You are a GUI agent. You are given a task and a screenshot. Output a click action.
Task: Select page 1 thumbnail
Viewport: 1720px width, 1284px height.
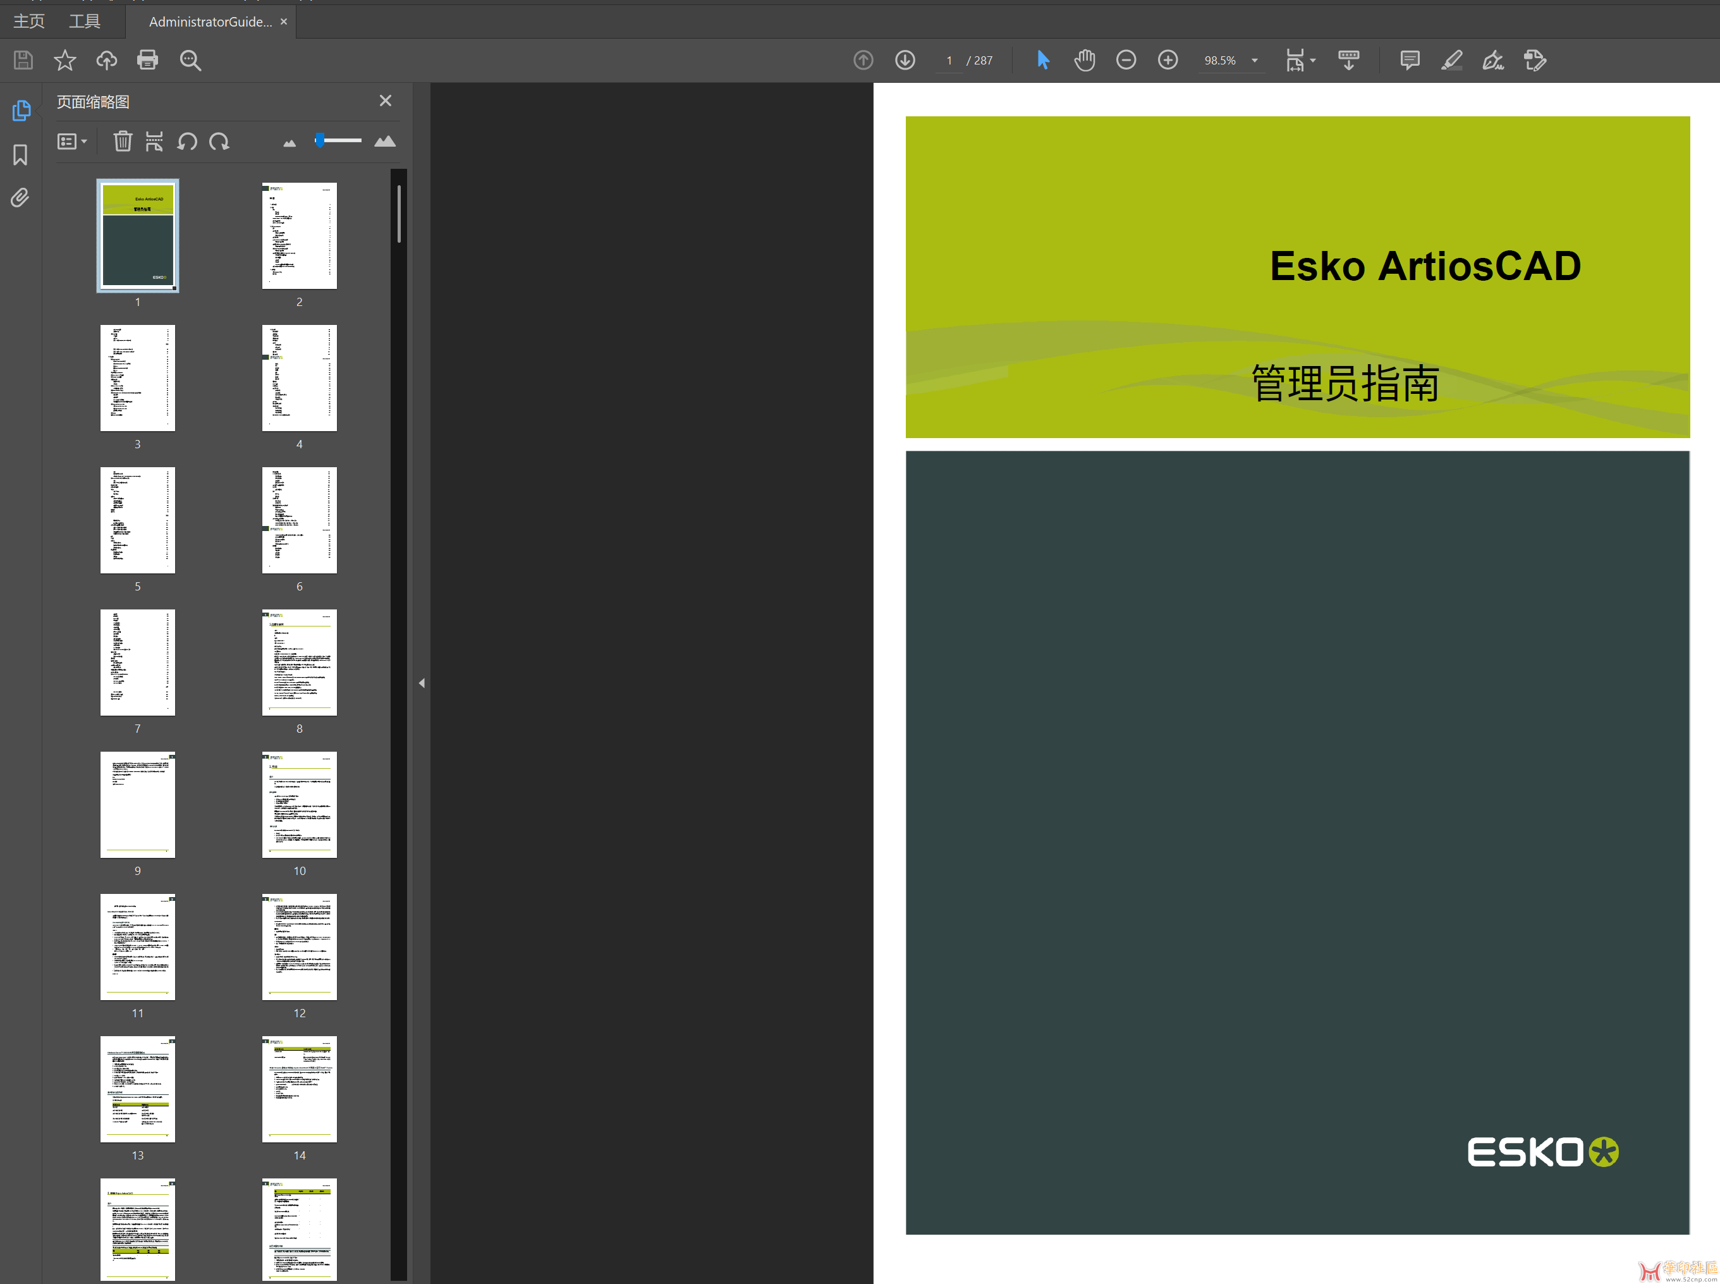(x=138, y=236)
